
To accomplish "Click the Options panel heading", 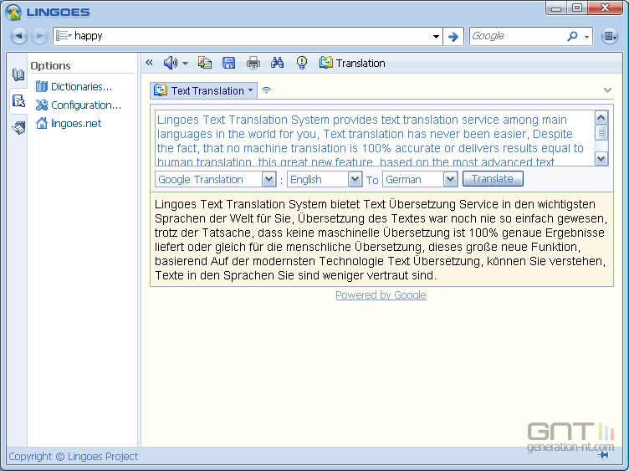I will click(x=50, y=65).
